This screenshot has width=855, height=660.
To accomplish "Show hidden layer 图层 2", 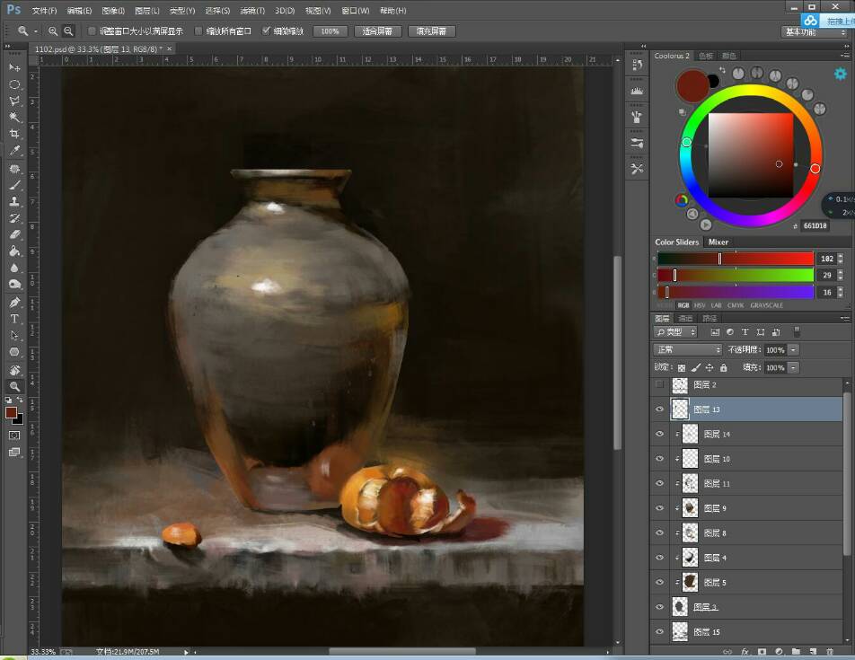I will [x=660, y=384].
